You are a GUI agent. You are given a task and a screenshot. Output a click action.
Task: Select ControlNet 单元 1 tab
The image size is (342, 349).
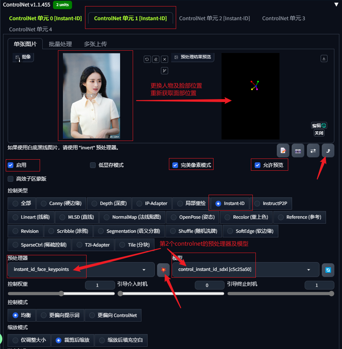[130, 18]
